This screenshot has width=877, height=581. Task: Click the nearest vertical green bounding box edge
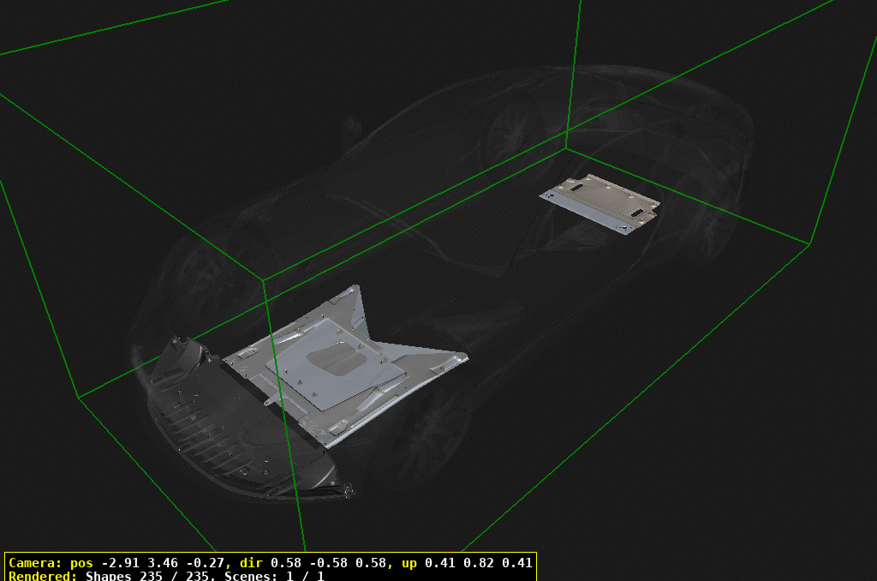(x=283, y=411)
